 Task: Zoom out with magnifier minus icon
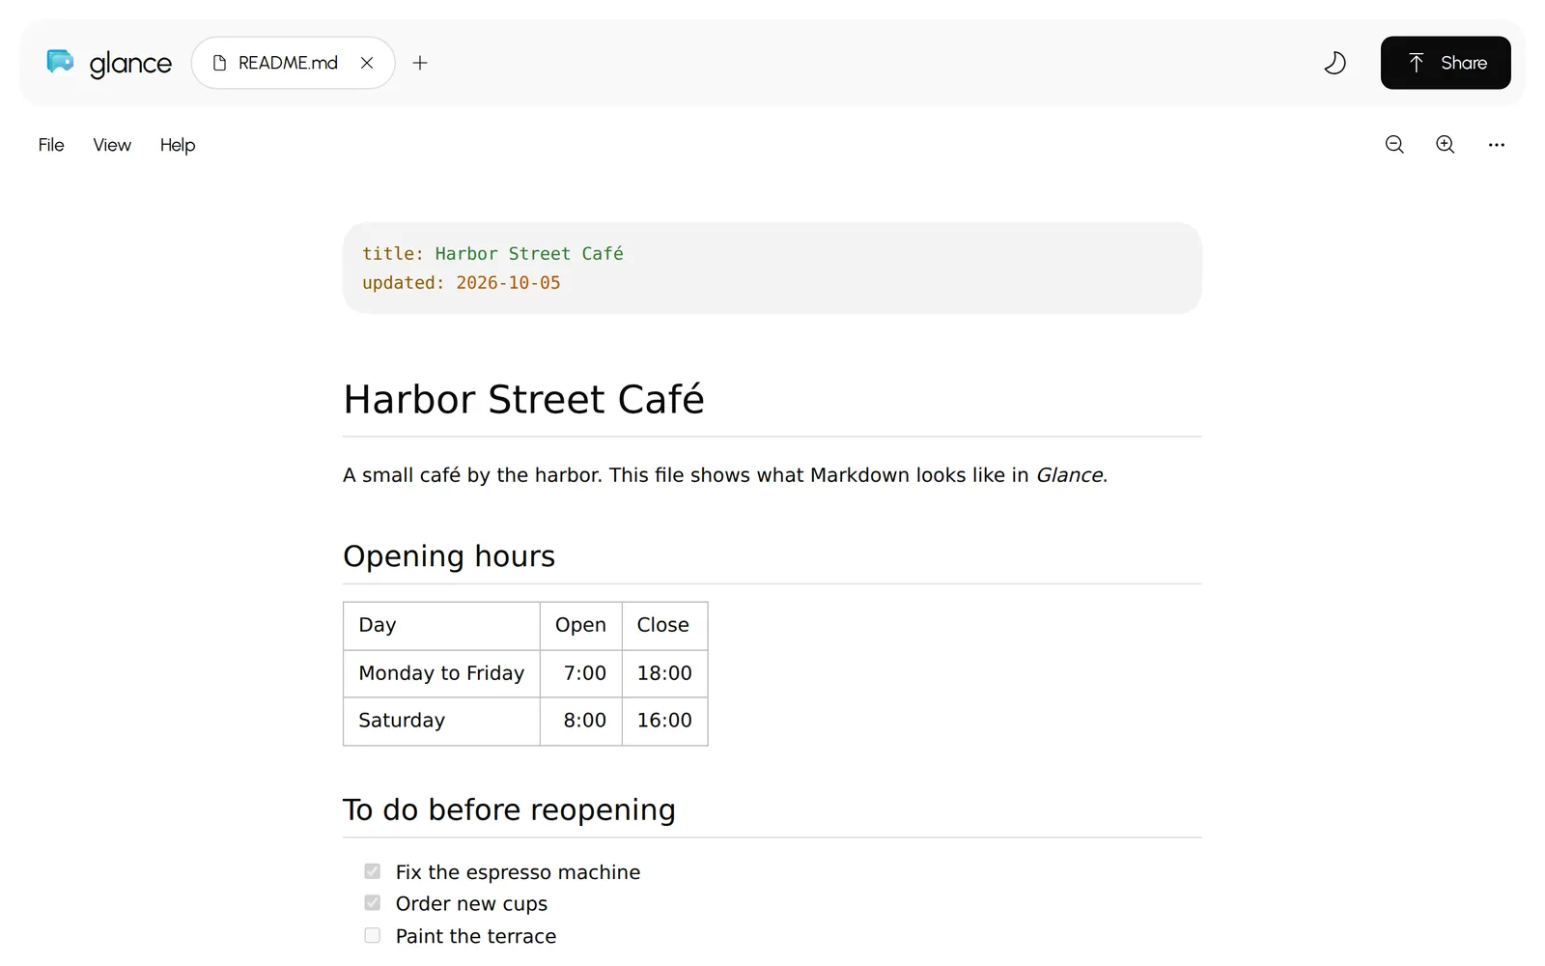point(1394,145)
